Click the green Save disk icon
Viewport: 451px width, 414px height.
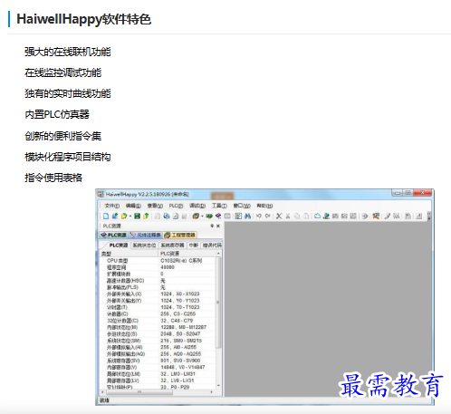137,216
